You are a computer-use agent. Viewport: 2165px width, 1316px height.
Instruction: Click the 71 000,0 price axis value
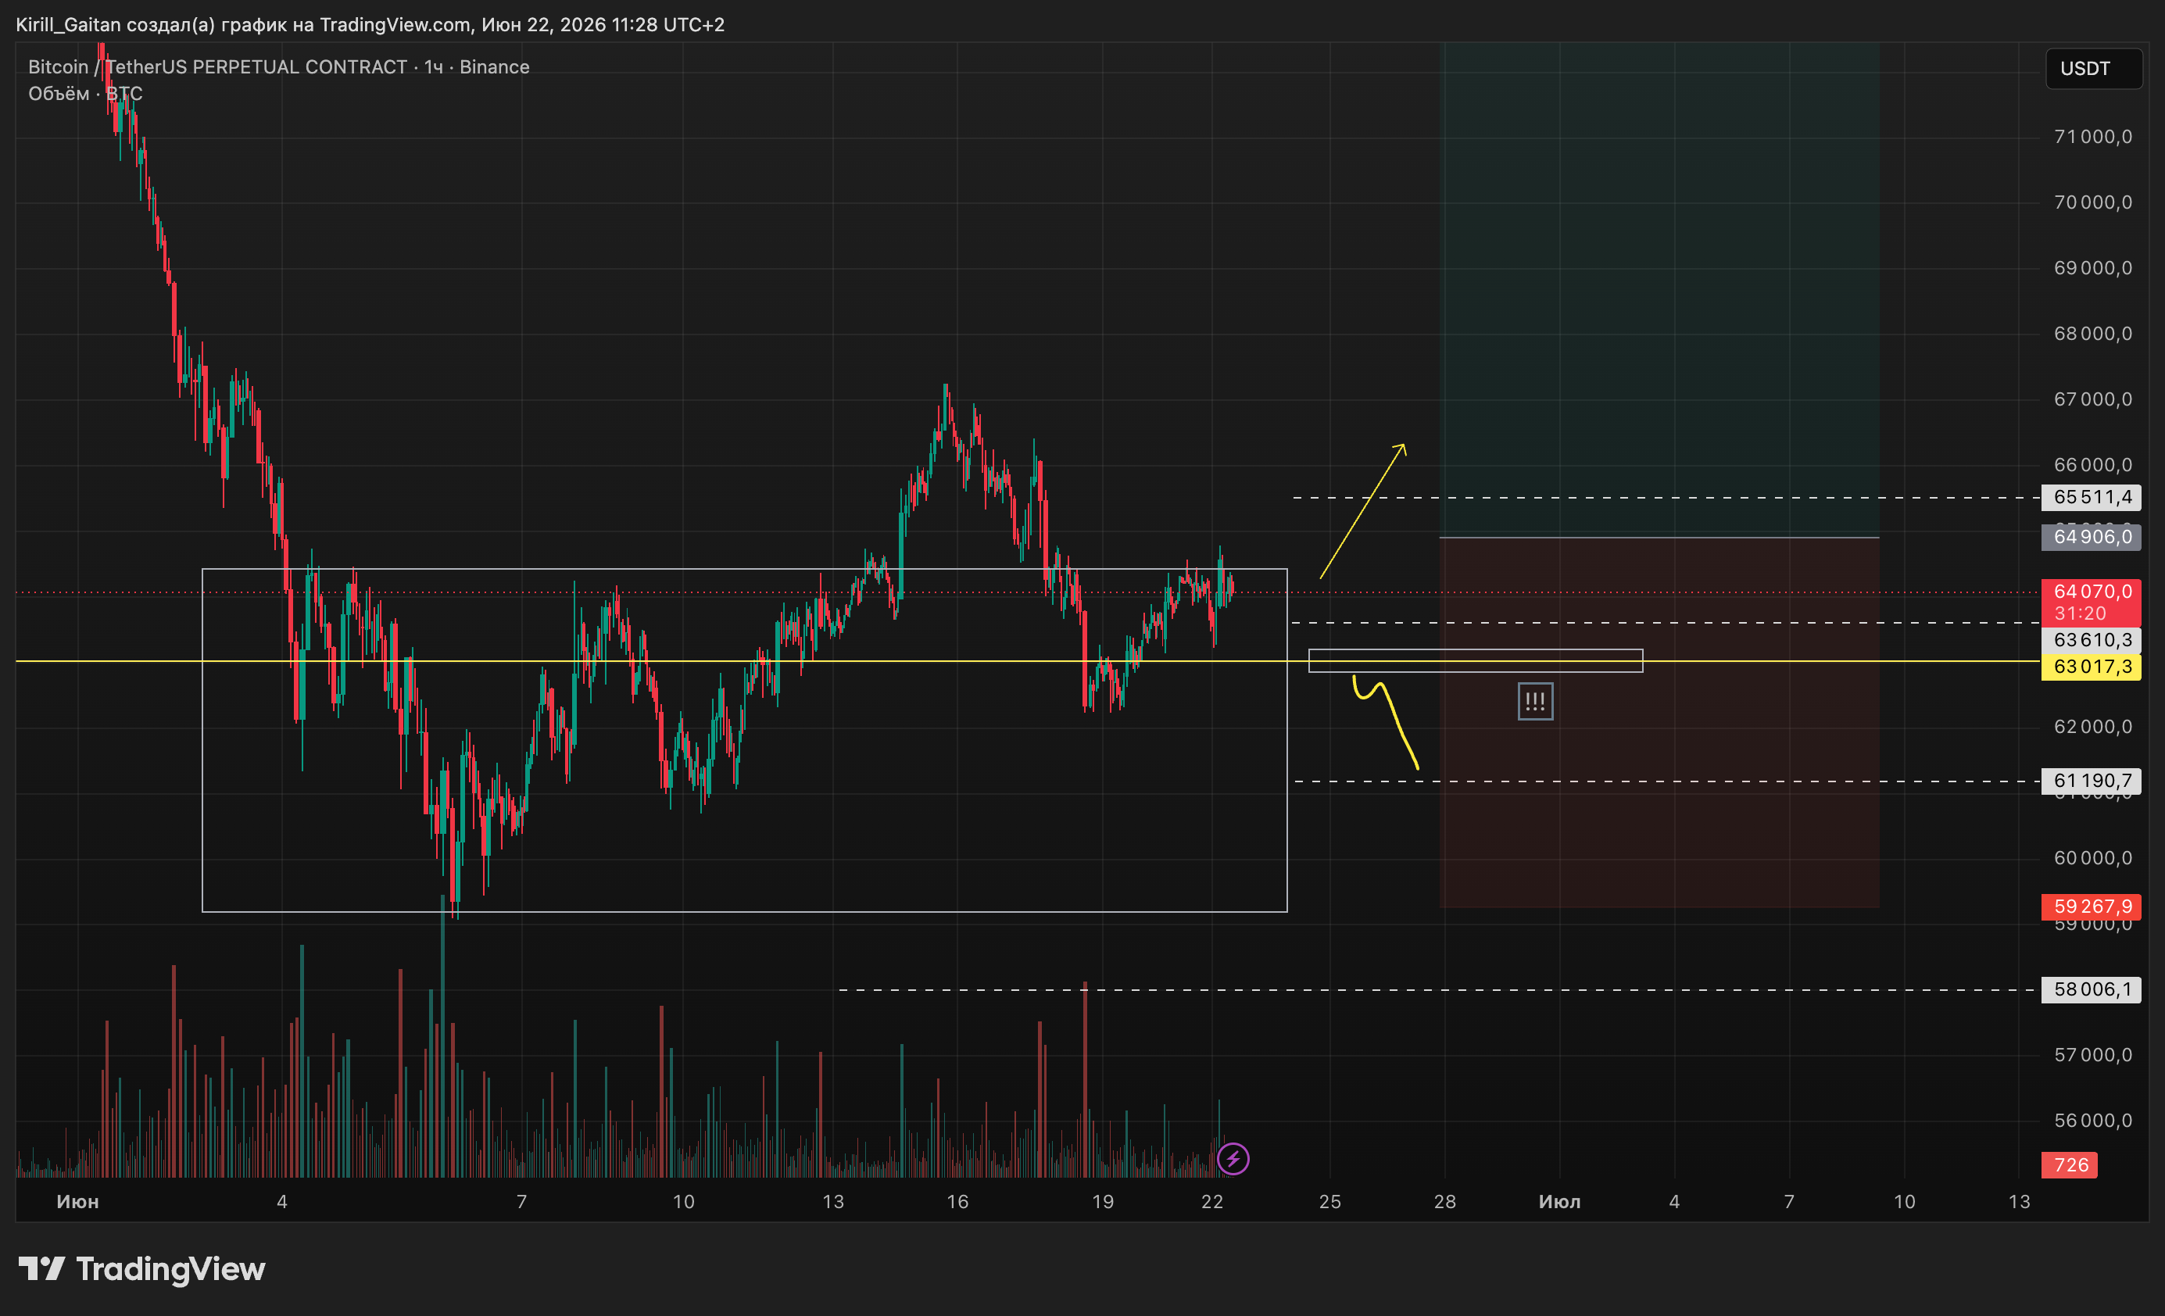tap(2093, 136)
